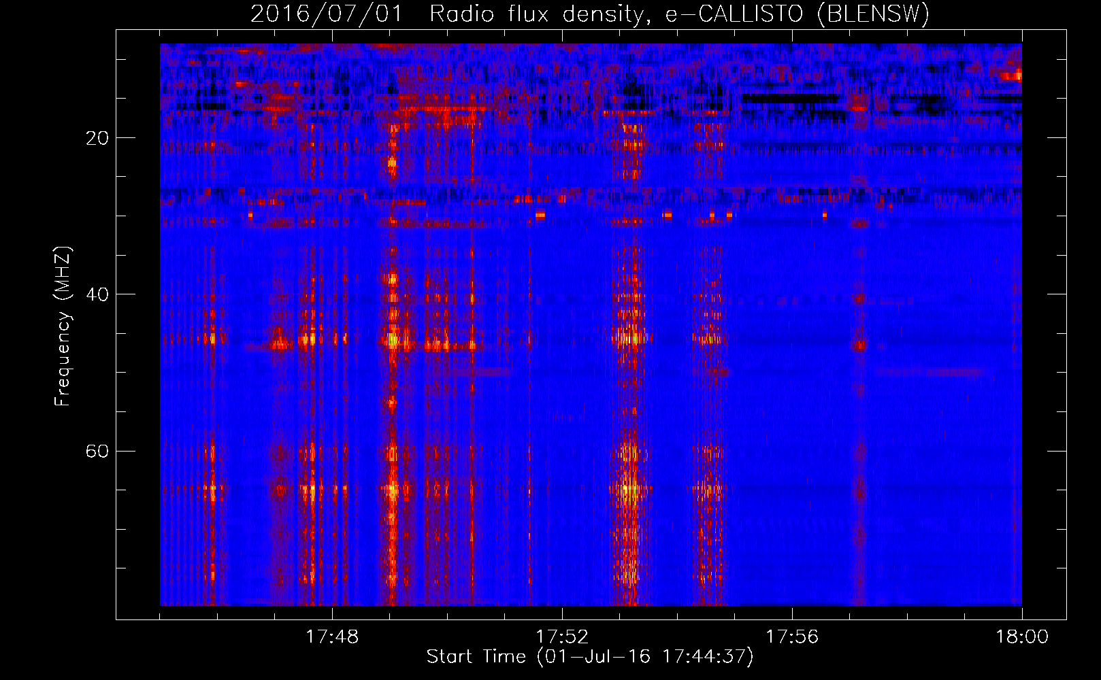
Task: Click the '60' frequency tick label
Action: coord(97,452)
